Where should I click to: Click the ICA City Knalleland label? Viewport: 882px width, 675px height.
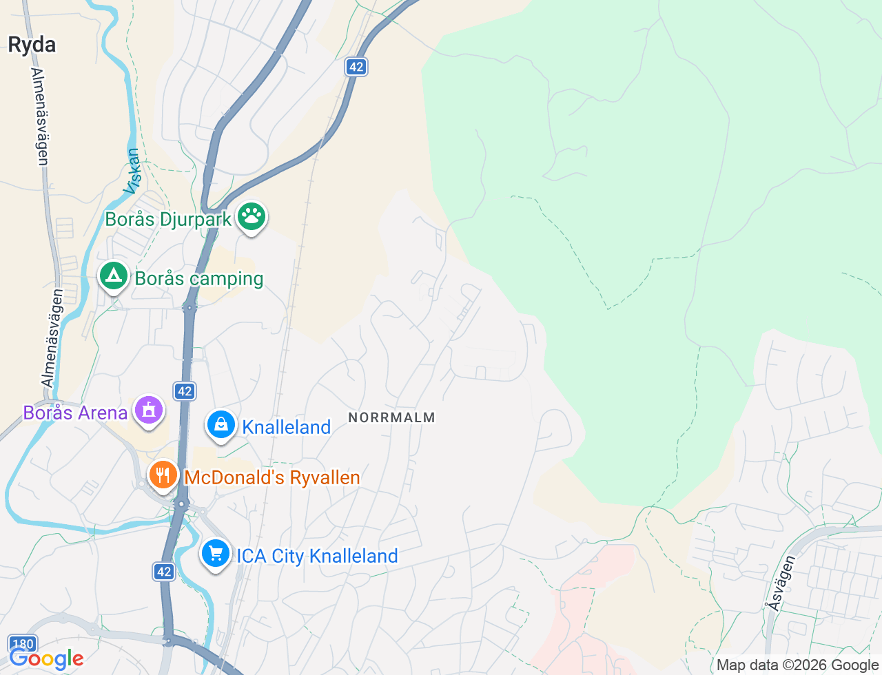click(x=317, y=556)
